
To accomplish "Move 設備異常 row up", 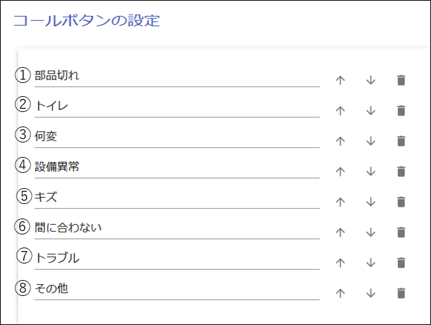I will pyautogui.click(x=340, y=171).
